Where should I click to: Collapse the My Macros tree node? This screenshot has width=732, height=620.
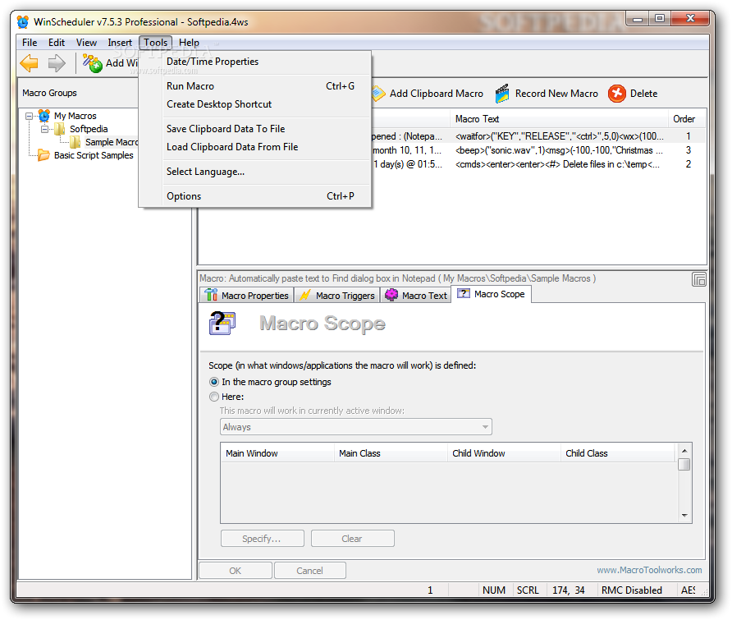pos(30,116)
